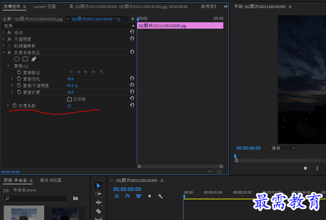This screenshot has width=326, height=220.
Task: Toggle insert sequences as nests icon
Action: [x=117, y=196]
